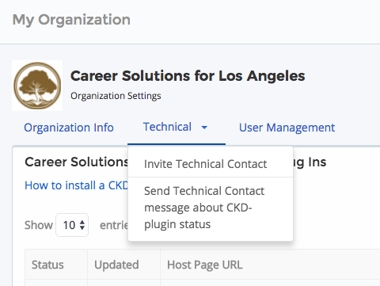Click the Organization Settings subtitle
380x286 pixels.
click(116, 96)
